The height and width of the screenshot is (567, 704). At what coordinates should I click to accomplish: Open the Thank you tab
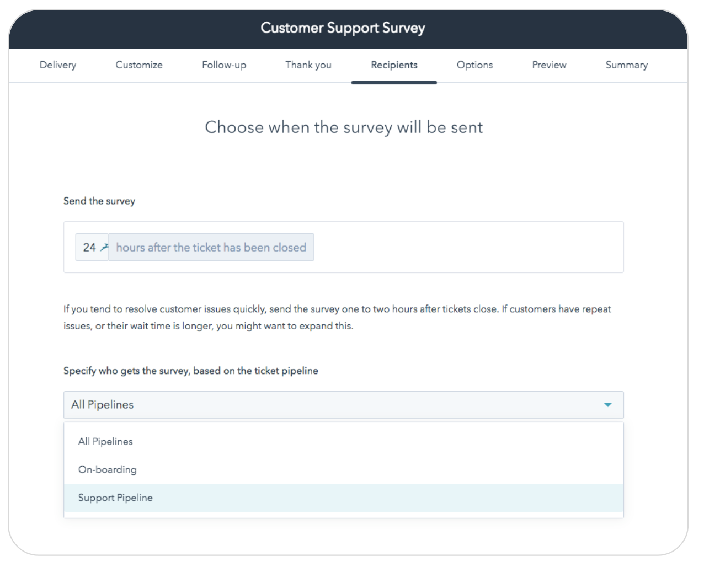[308, 65]
